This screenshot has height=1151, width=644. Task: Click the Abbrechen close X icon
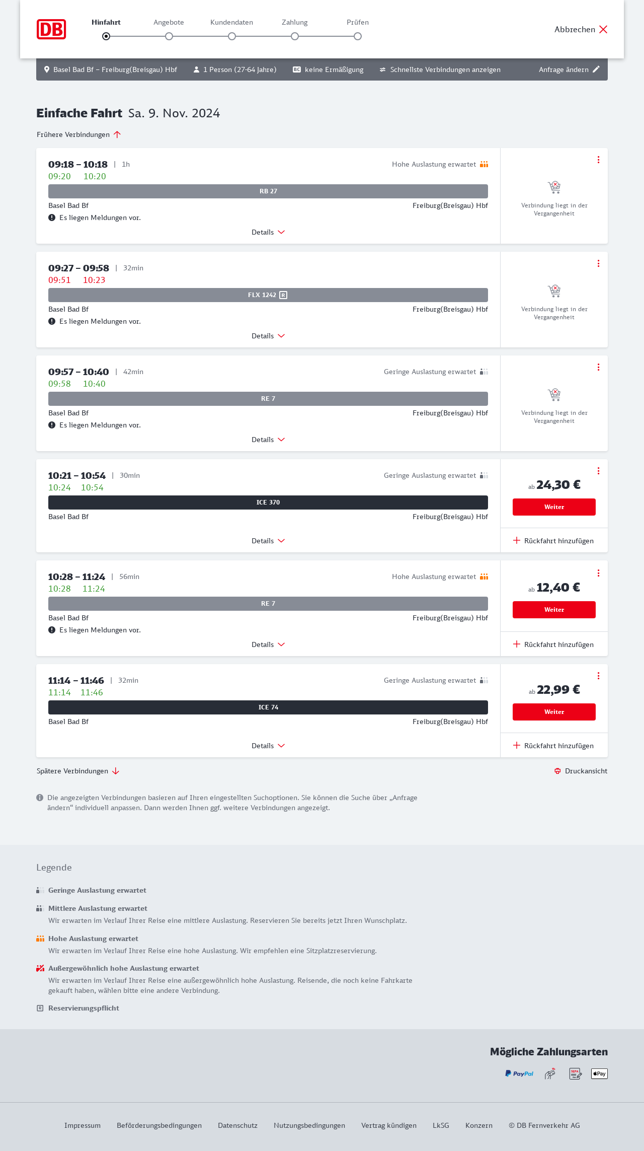pyautogui.click(x=603, y=29)
